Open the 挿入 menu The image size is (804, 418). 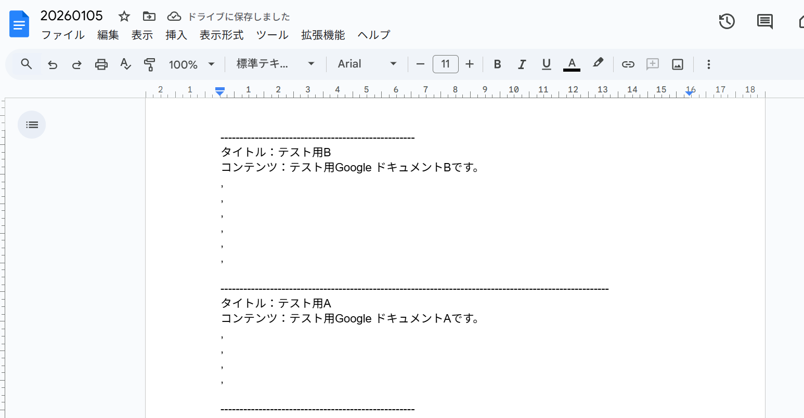click(176, 35)
